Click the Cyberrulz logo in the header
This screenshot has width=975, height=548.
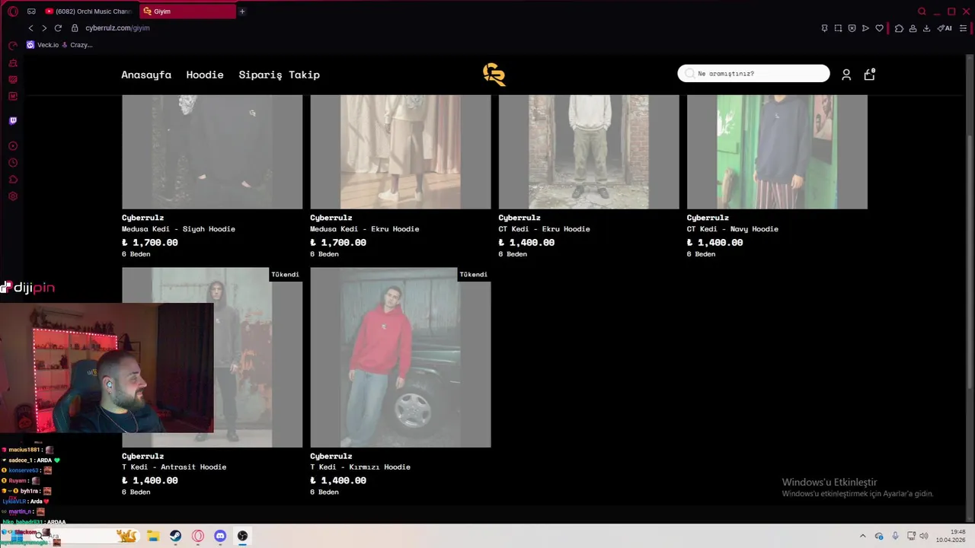click(494, 74)
